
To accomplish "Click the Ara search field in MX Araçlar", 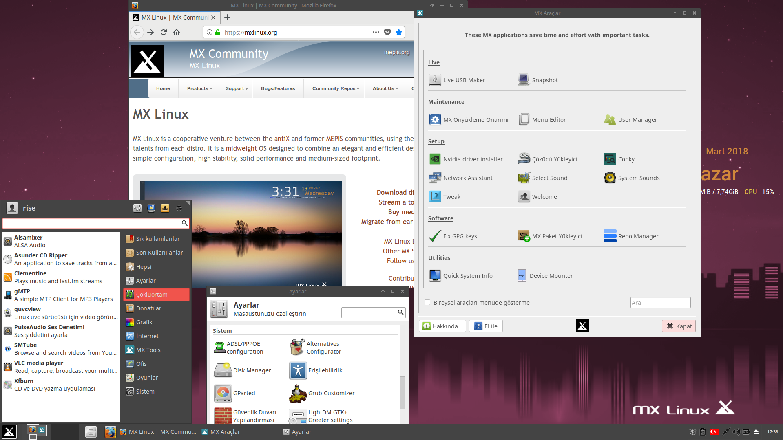I will [660, 302].
